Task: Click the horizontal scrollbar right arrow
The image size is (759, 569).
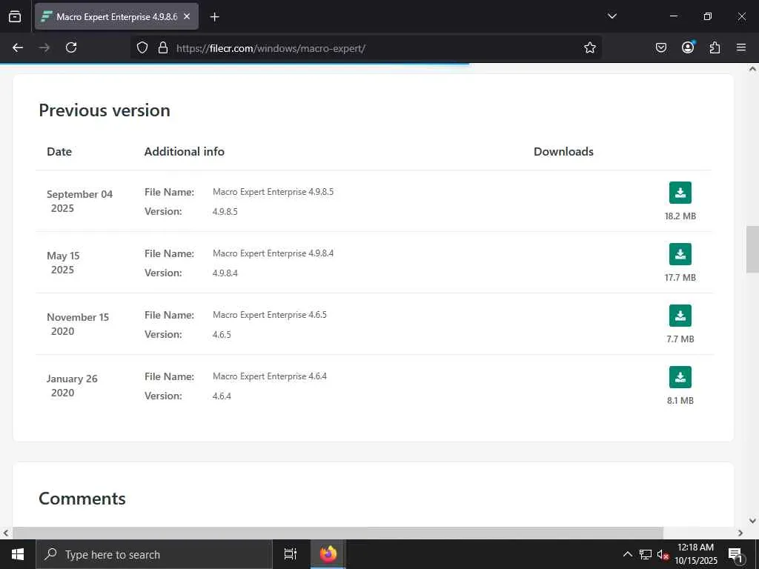Action: pos(740,533)
